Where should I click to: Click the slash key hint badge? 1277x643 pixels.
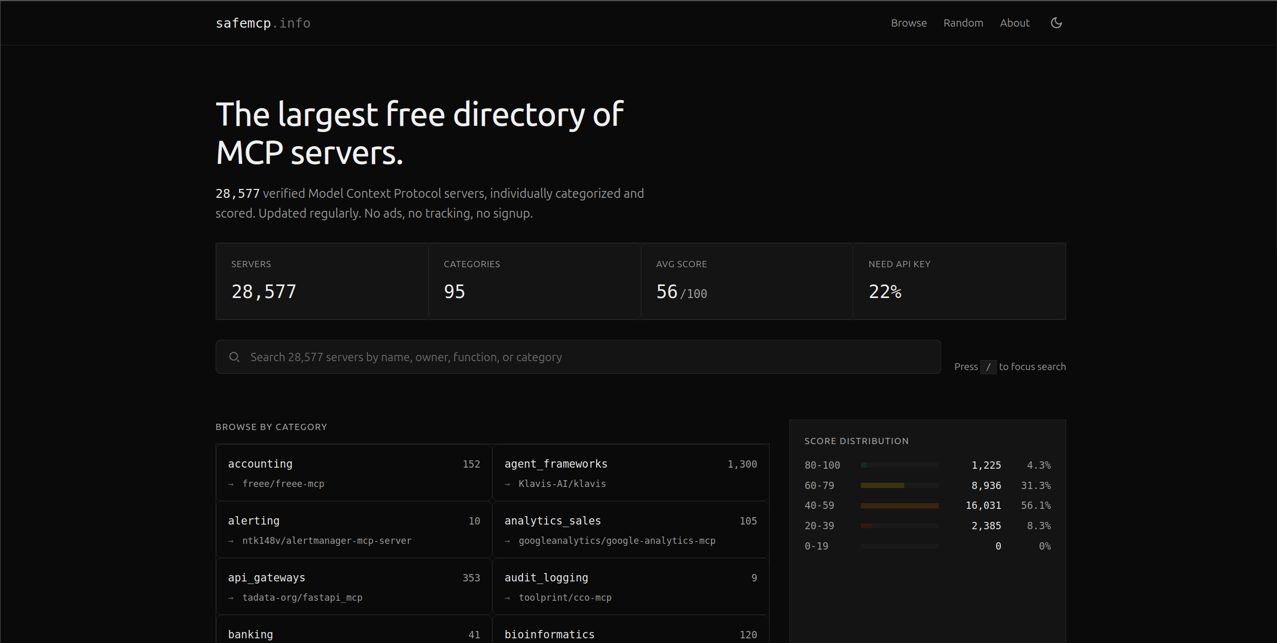(x=988, y=367)
